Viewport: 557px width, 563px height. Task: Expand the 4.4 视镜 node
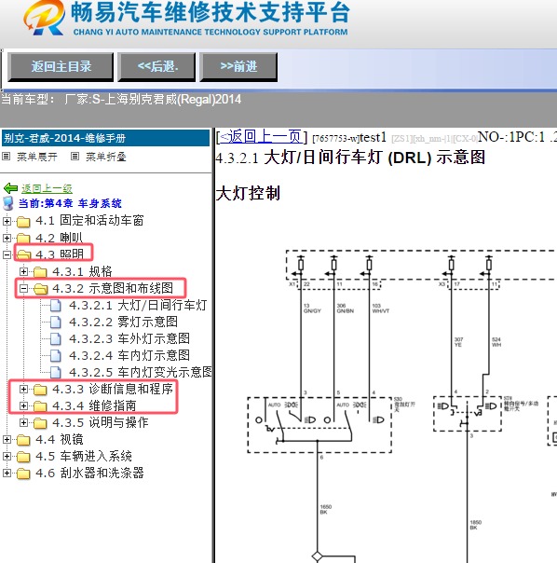(7, 439)
